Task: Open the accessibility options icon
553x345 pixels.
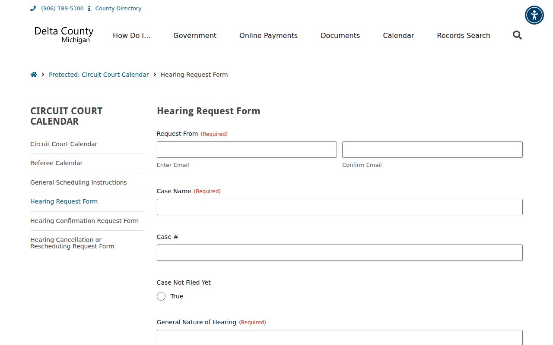Action: (x=534, y=15)
